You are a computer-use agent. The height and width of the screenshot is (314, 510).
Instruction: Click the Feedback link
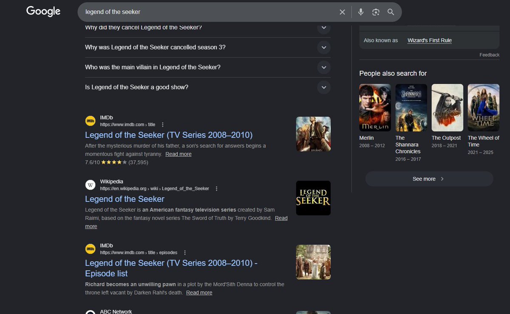tap(490, 55)
